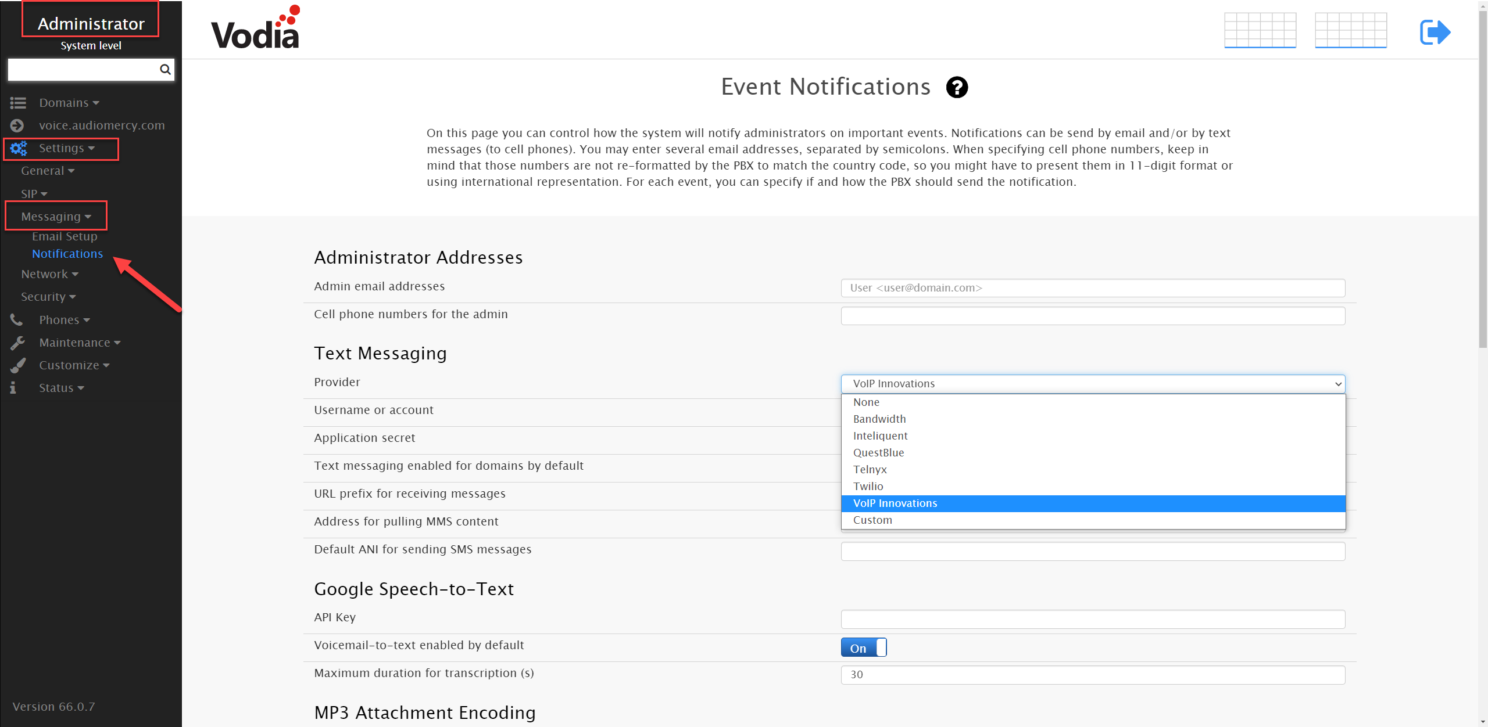Click the first grid icon in header
This screenshot has width=1488, height=727.
(x=1260, y=30)
